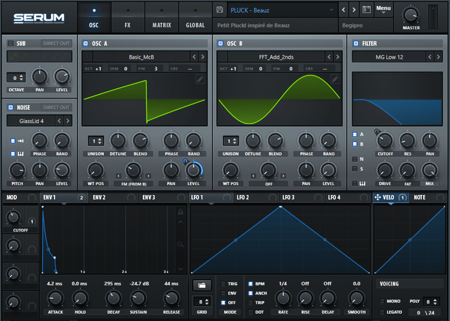Click the filter MIX label button
This screenshot has width=450, height=321.
[x=430, y=184]
